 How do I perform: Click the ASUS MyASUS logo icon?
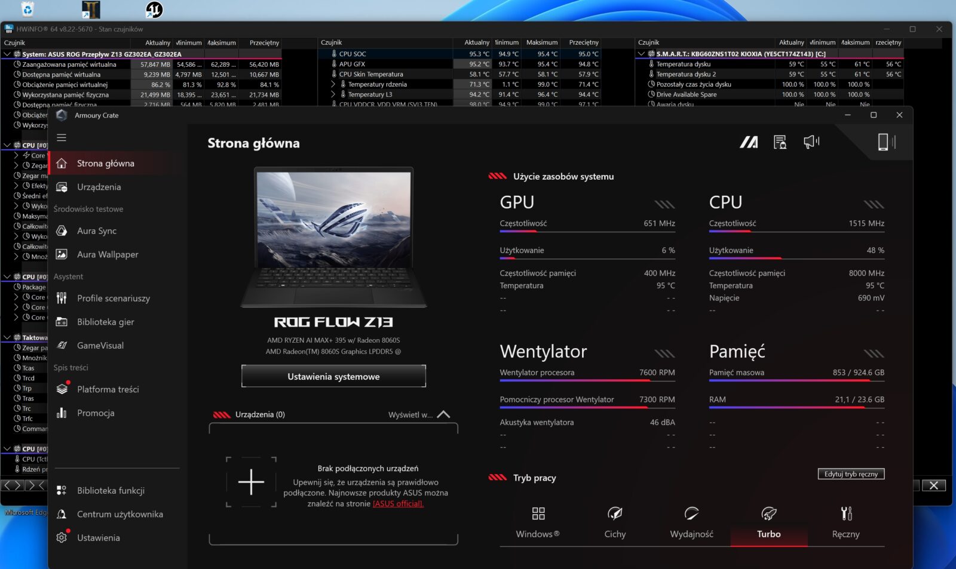pos(749,142)
